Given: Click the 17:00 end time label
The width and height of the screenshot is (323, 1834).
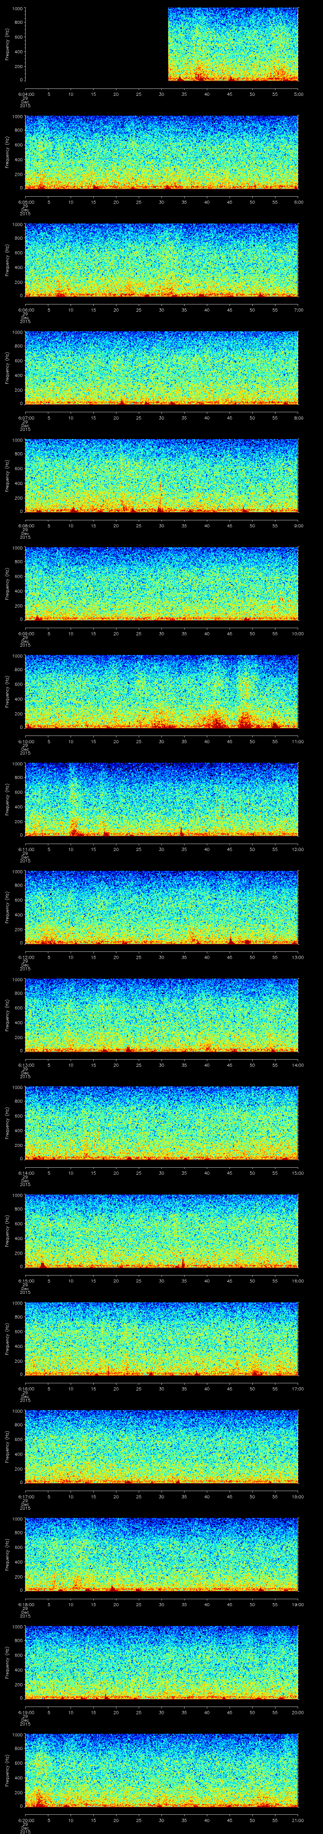Looking at the screenshot, I should pos(297,1388).
